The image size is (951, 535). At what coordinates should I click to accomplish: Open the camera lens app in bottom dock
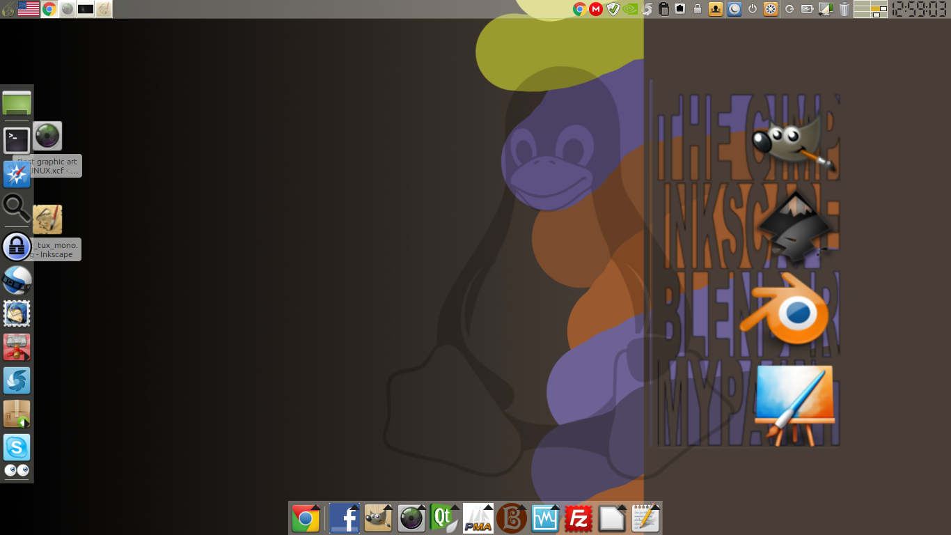(x=411, y=519)
